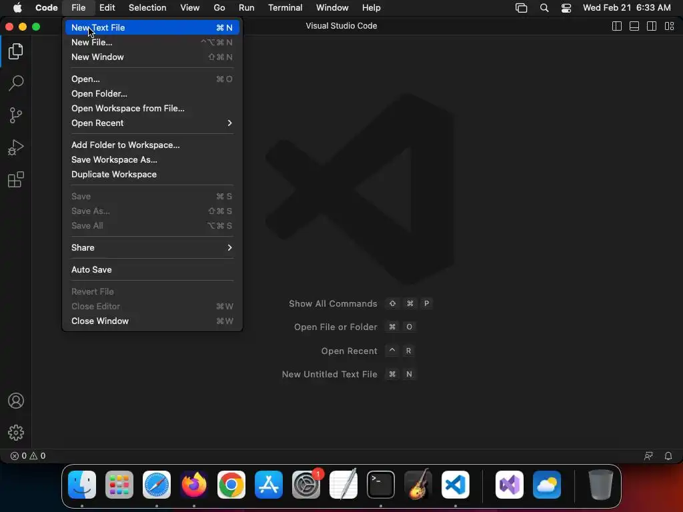Open Finder from the dock

point(82,485)
